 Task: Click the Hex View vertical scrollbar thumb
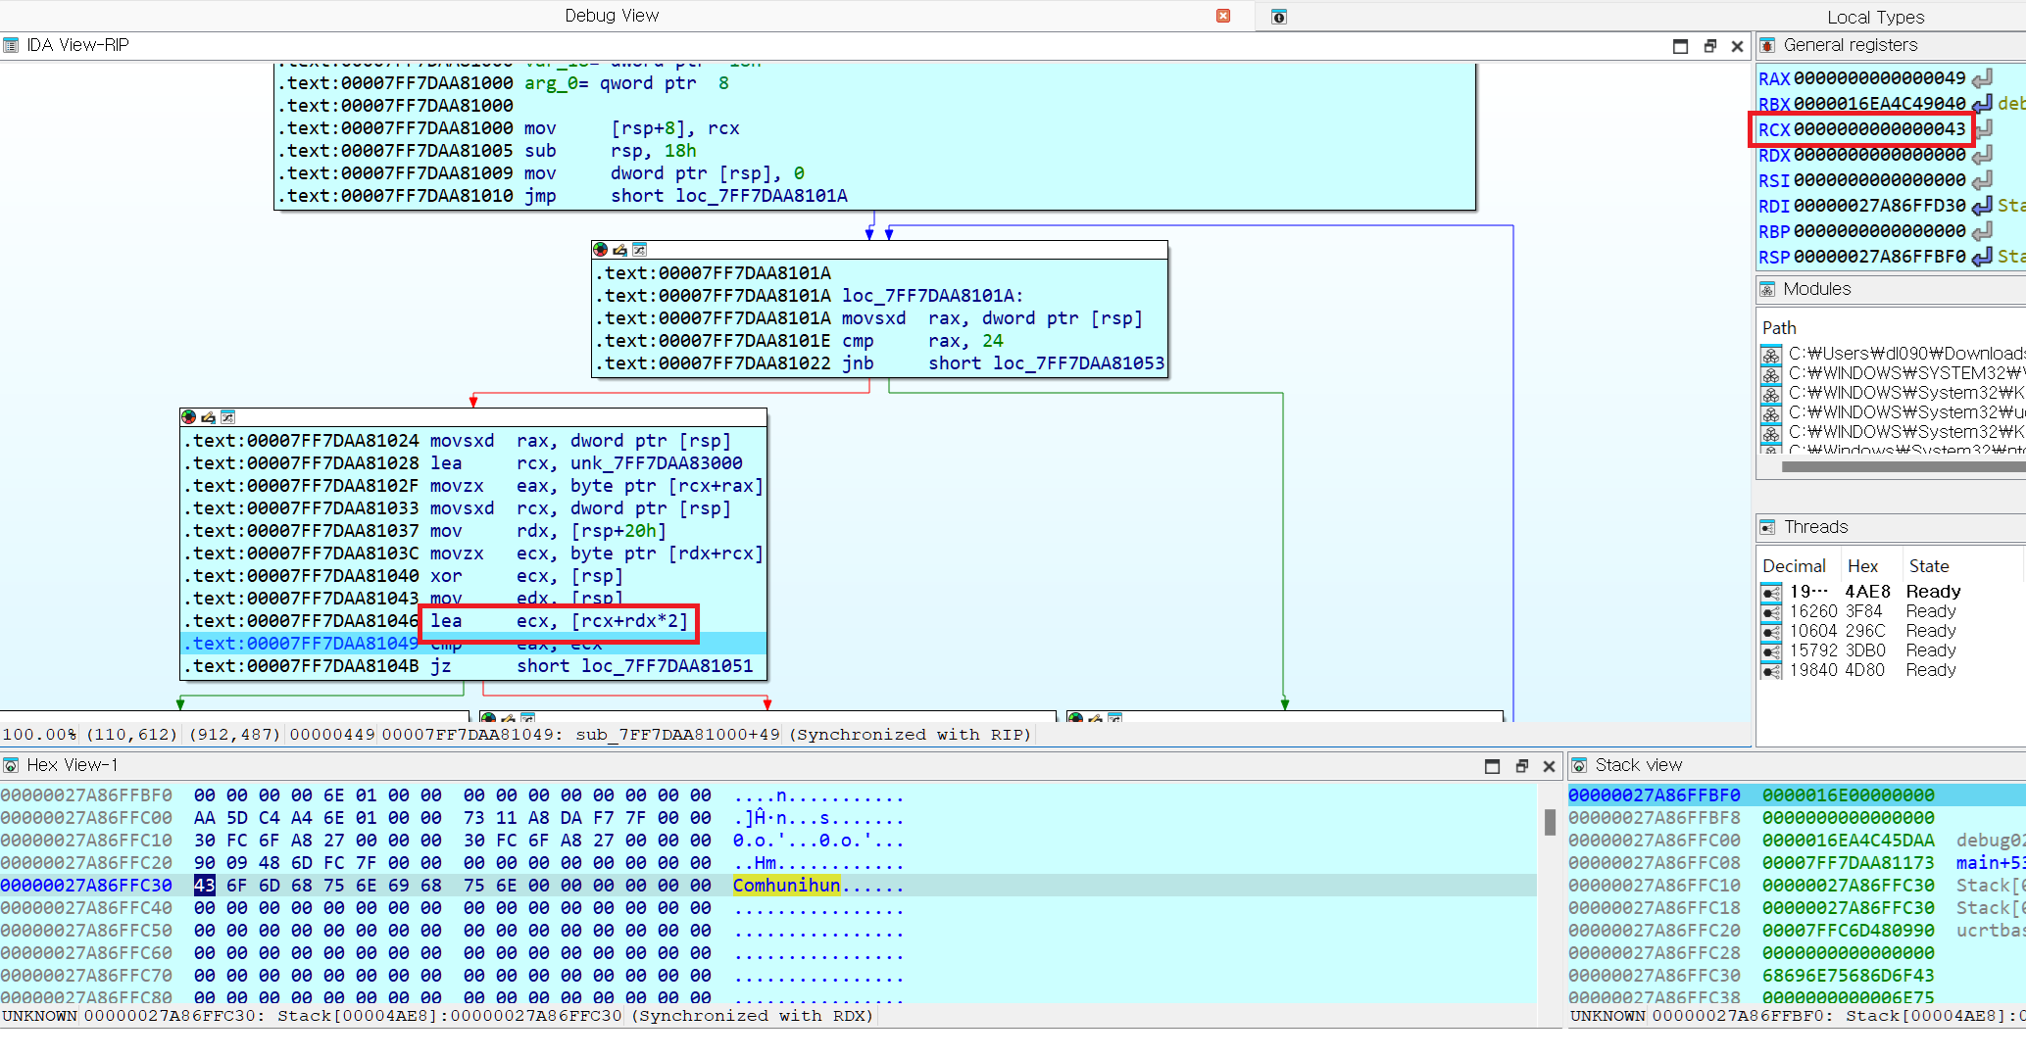point(1550,822)
